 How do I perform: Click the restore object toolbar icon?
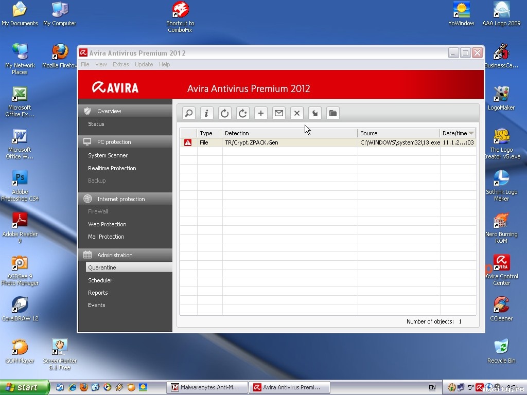point(225,113)
